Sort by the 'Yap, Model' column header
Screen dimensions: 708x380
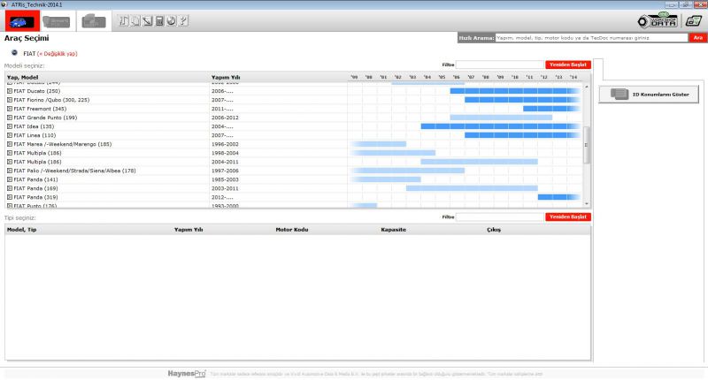[x=23, y=78]
